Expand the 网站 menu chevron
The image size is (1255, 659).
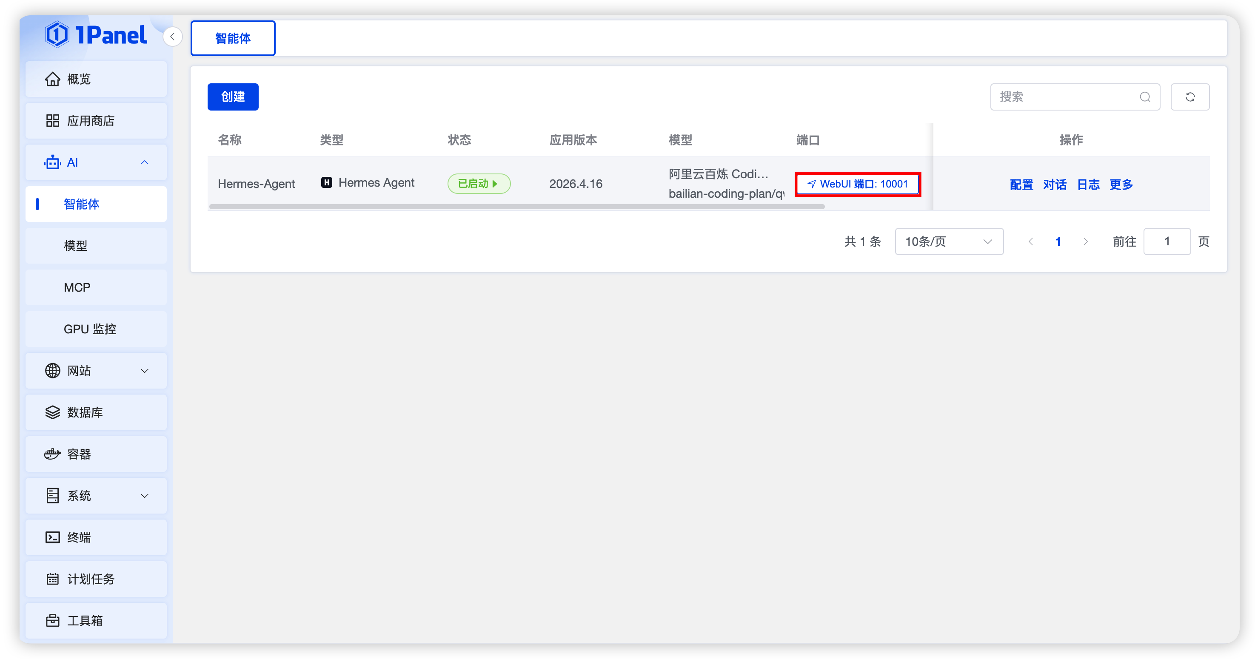(145, 371)
